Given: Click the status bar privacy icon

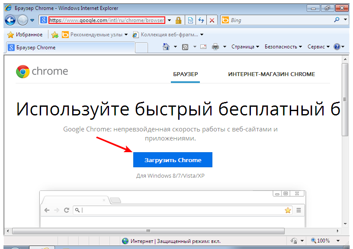Looking at the screenshot, I should [x=294, y=241].
